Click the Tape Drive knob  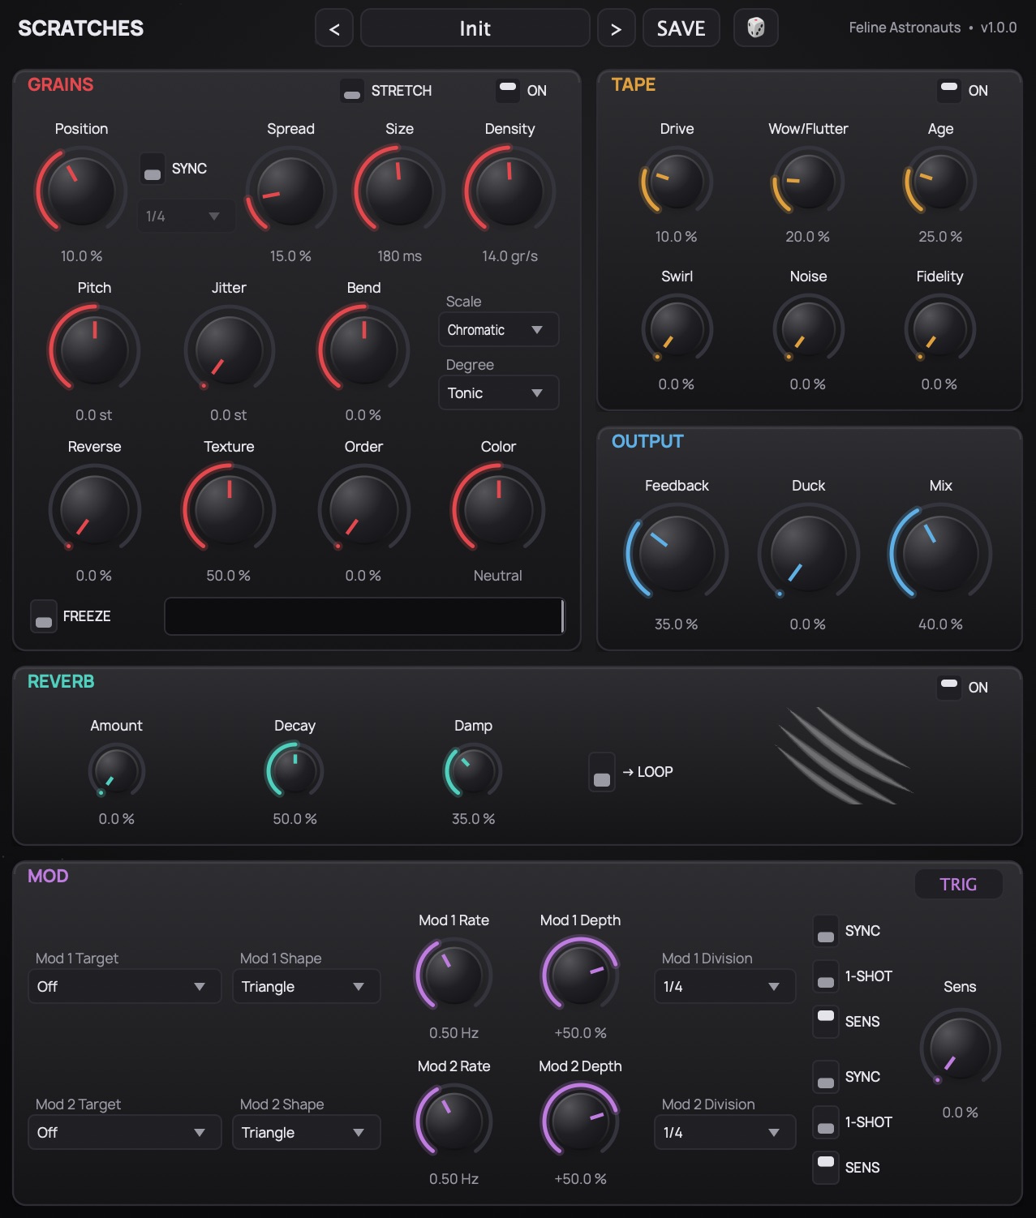tap(677, 182)
